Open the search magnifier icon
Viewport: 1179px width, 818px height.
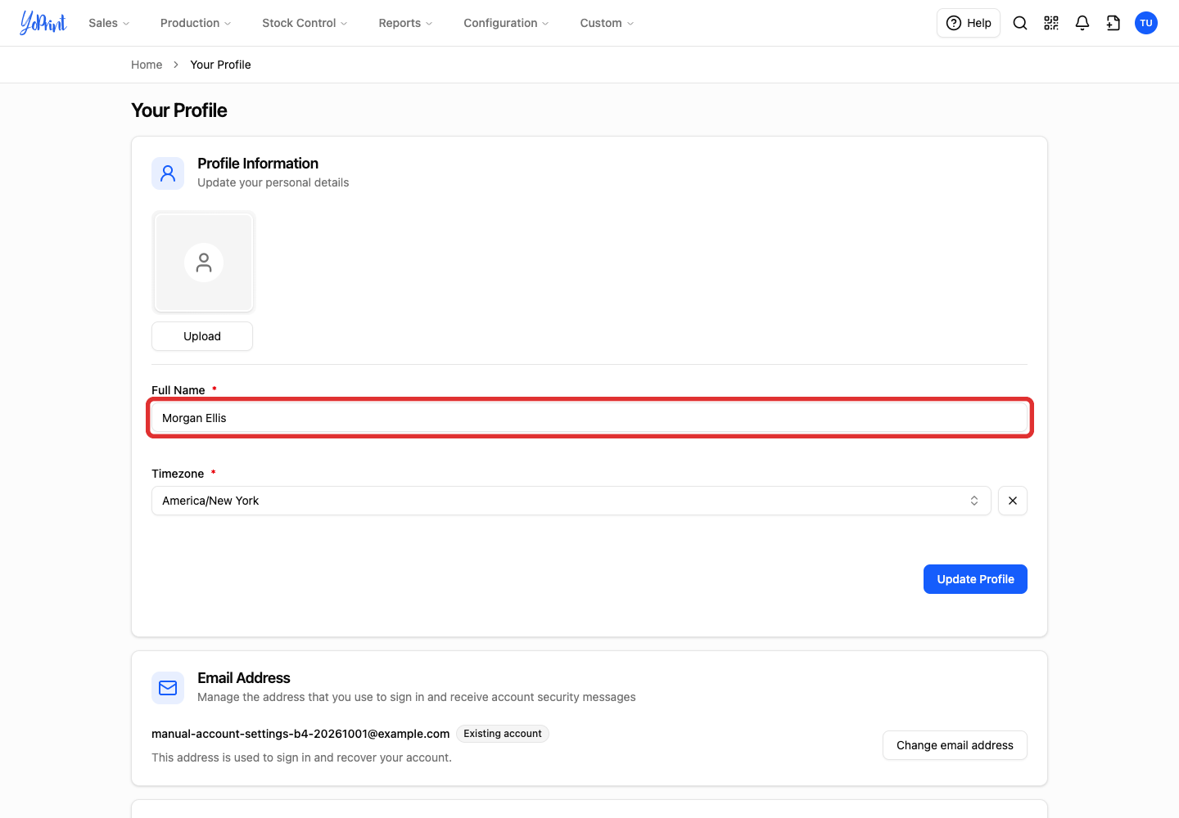(x=1020, y=23)
